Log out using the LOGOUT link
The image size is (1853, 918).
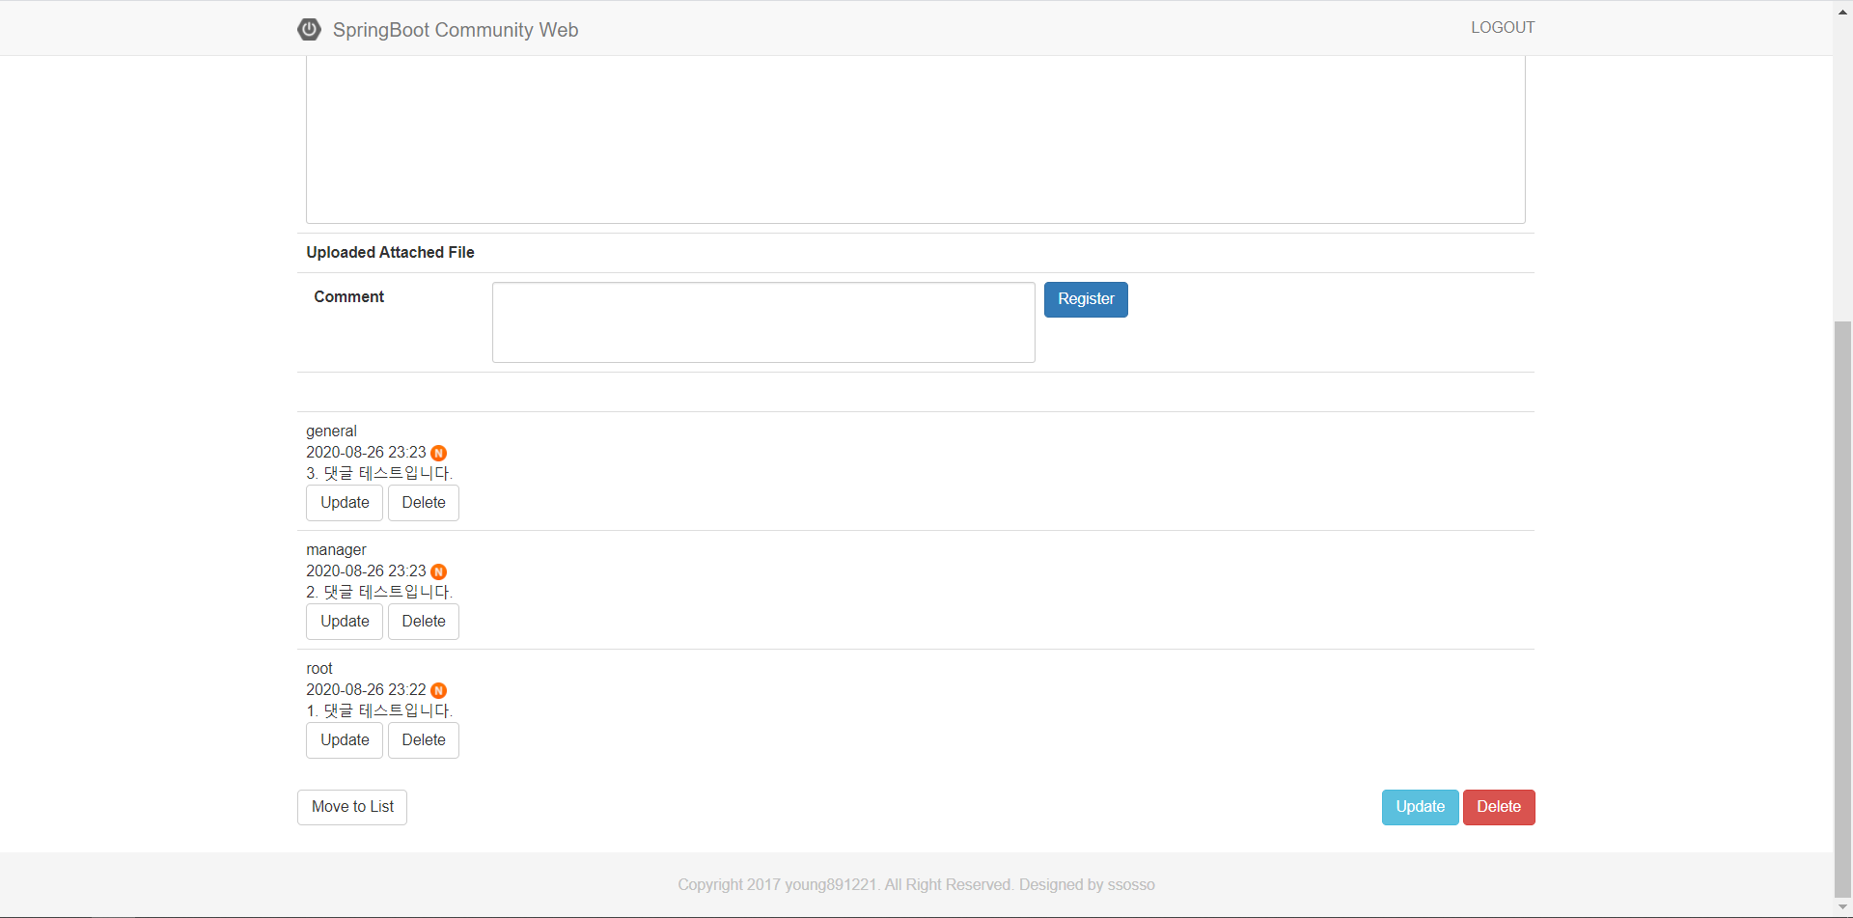click(x=1502, y=28)
